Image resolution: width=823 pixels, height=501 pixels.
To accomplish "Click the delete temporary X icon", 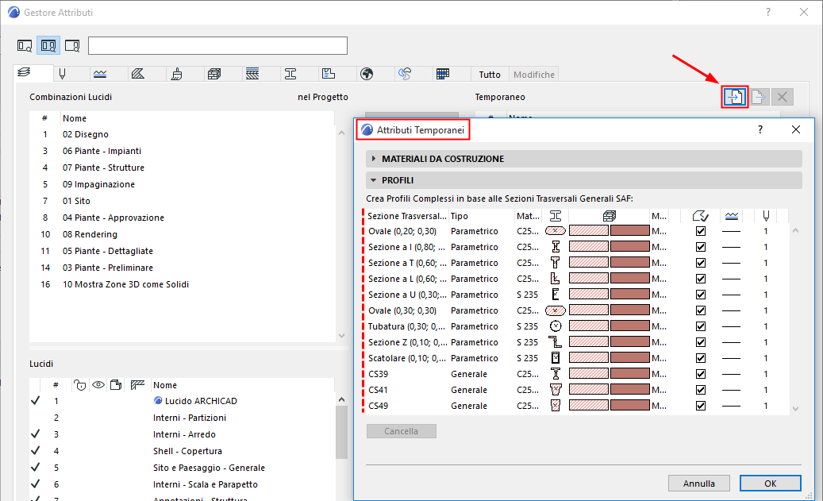I will pyautogui.click(x=782, y=97).
